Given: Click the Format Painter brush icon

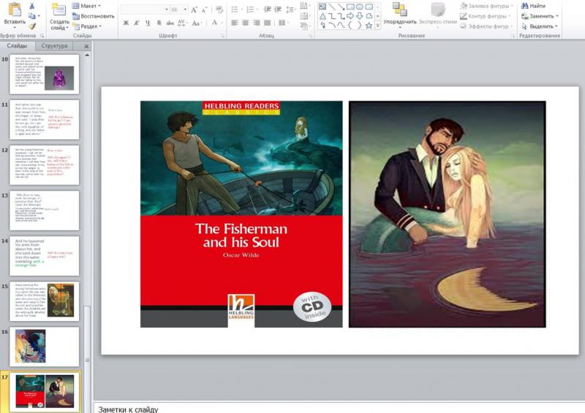Looking at the screenshot, I should [32, 26].
